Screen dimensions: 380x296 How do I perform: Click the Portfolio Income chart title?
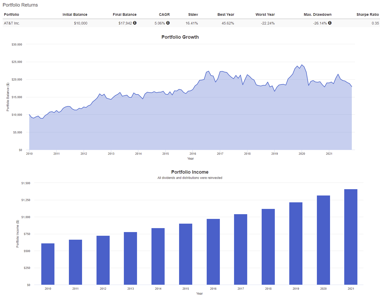coord(190,172)
